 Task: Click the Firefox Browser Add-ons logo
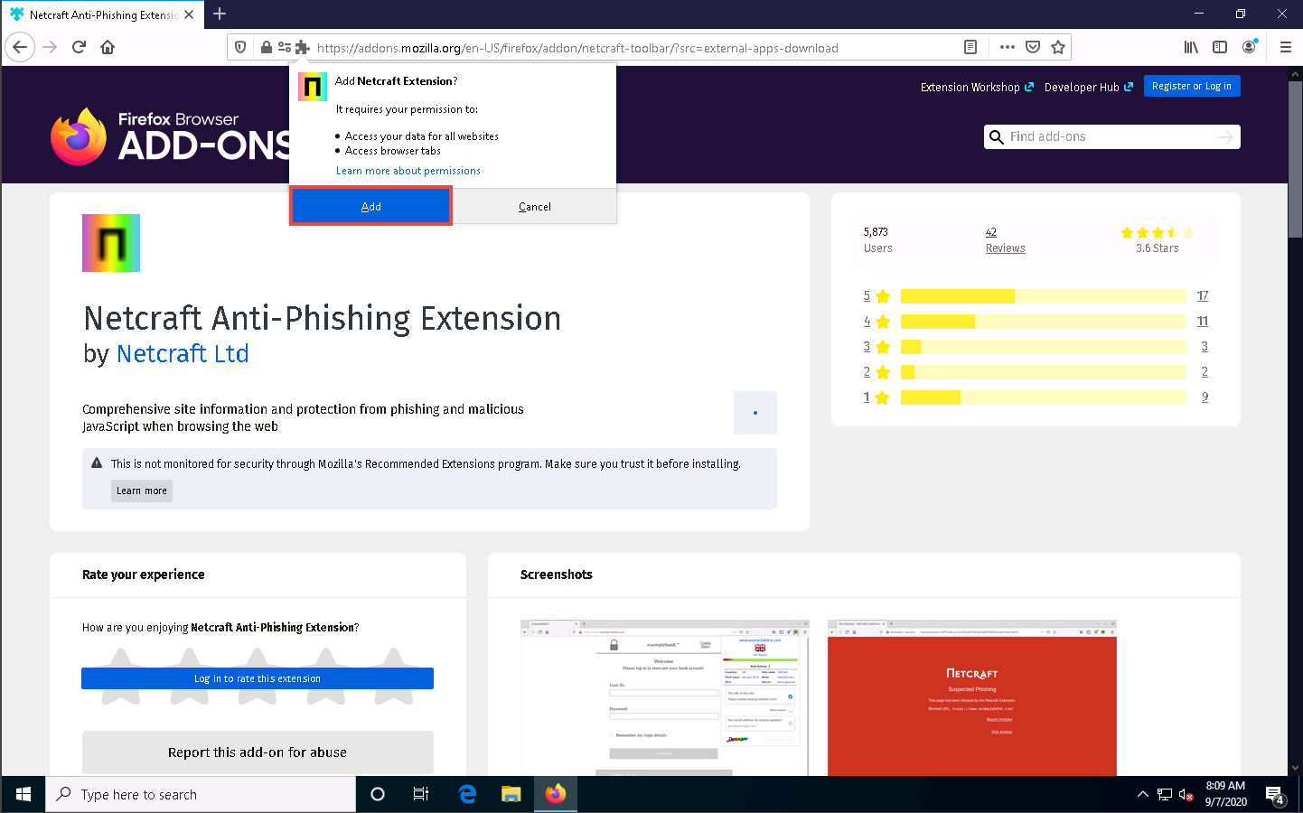tap(170, 136)
